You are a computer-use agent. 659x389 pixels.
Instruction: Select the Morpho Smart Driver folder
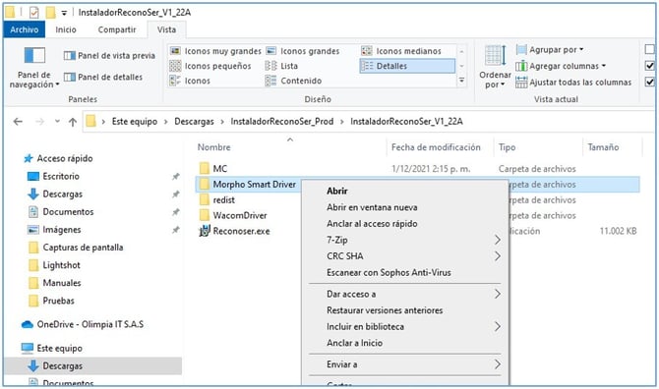tap(248, 185)
